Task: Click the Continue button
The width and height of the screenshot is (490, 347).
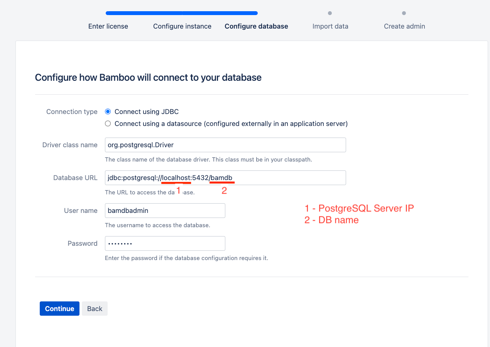Action: pyautogui.click(x=59, y=309)
